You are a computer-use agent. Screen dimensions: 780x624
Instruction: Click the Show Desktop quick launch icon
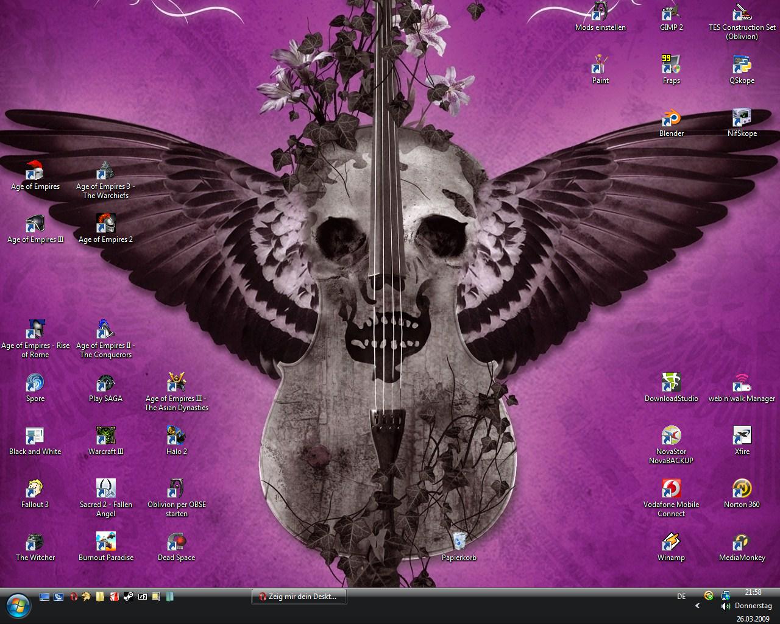44,597
